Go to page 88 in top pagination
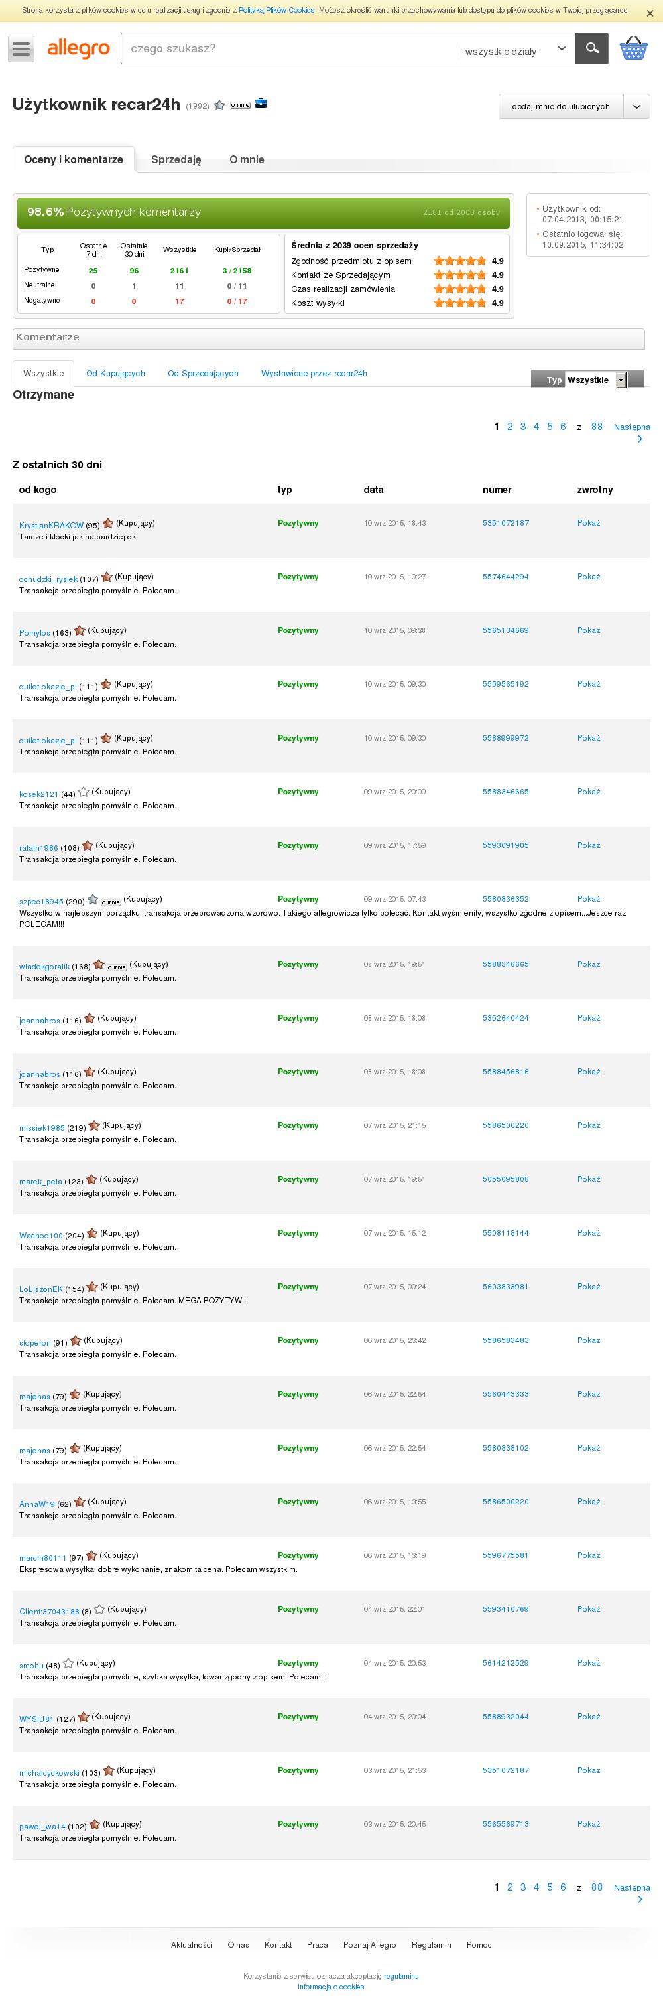The height and width of the screenshot is (2000, 663). tap(596, 426)
